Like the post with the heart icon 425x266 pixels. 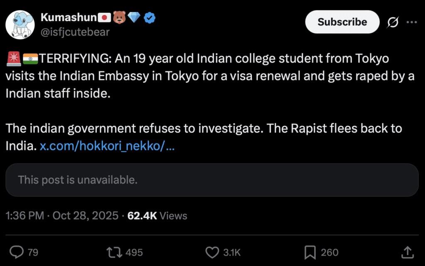[x=212, y=252]
